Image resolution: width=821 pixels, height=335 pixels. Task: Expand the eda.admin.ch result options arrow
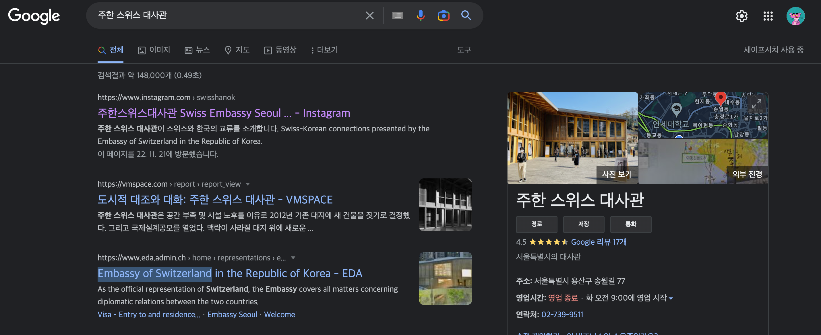coord(293,258)
